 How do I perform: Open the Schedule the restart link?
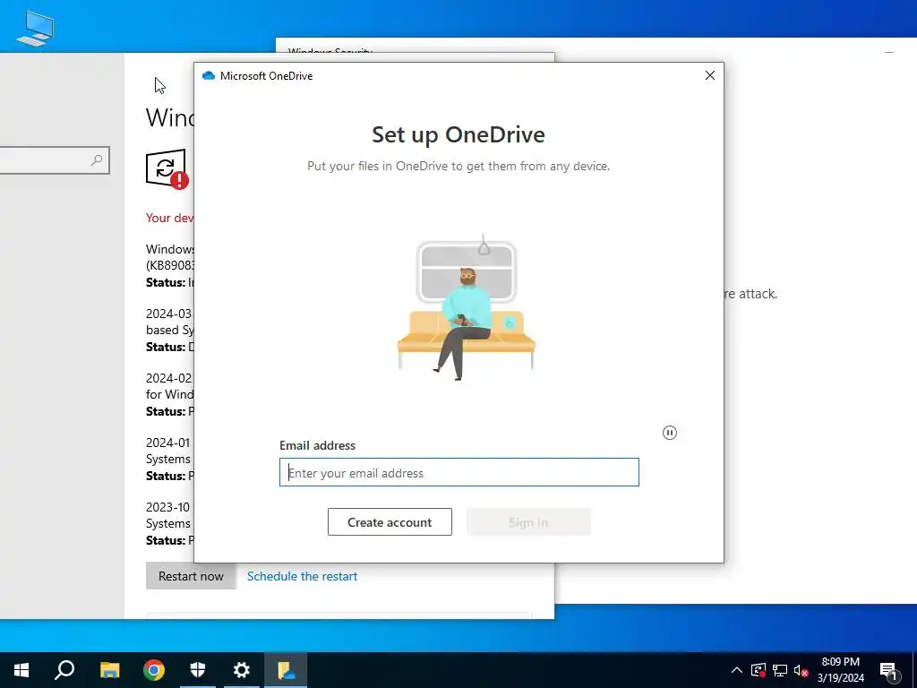302,576
